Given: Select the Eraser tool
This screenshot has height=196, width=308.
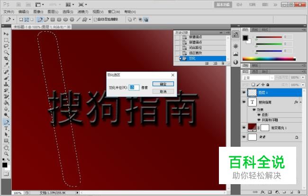Looking at the screenshot, I should coord(6,96).
